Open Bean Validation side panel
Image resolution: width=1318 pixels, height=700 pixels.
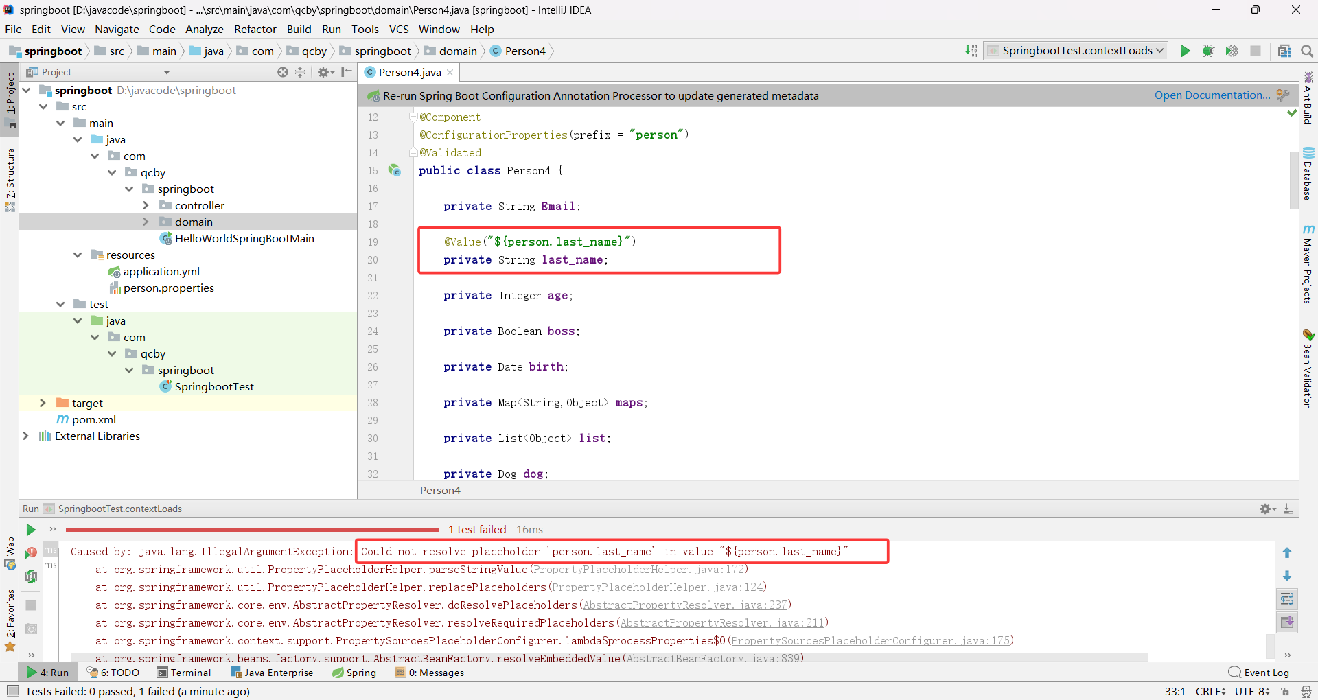coord(1308,369)
